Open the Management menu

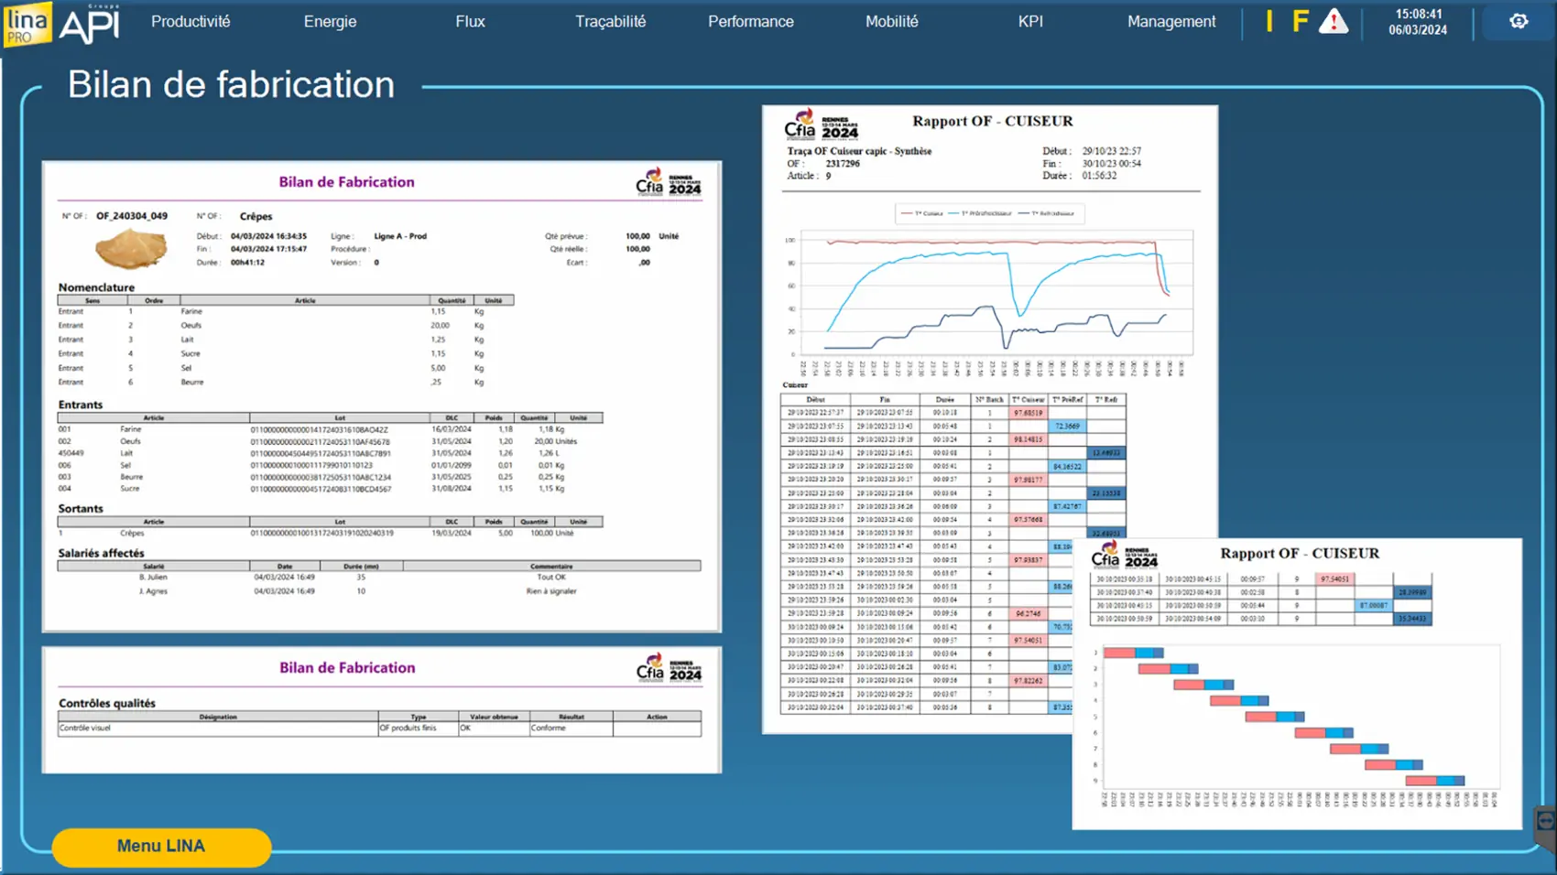1170,21
